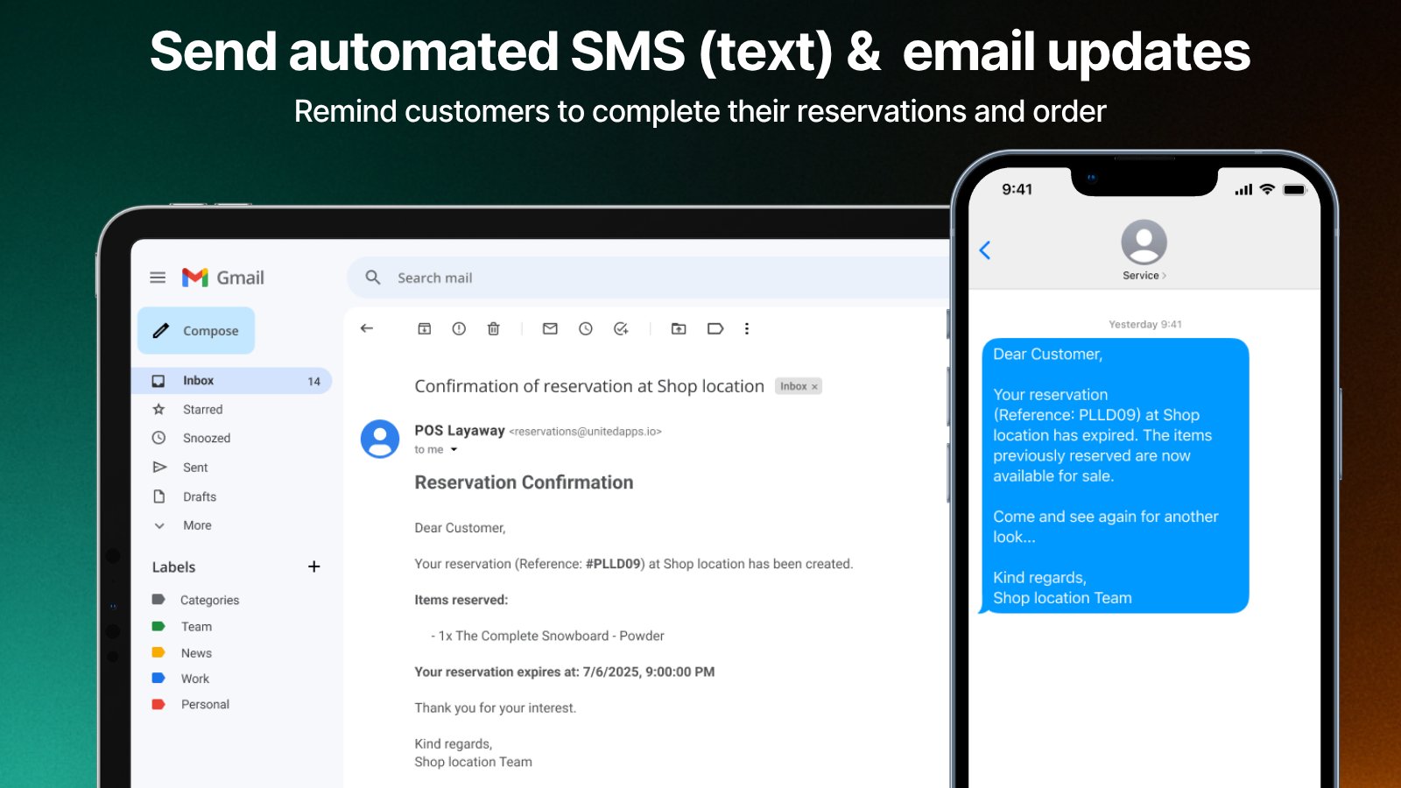Expand the 'to me' recipient details arrow
1401x788 pixels.
click(x=454, y=450)
